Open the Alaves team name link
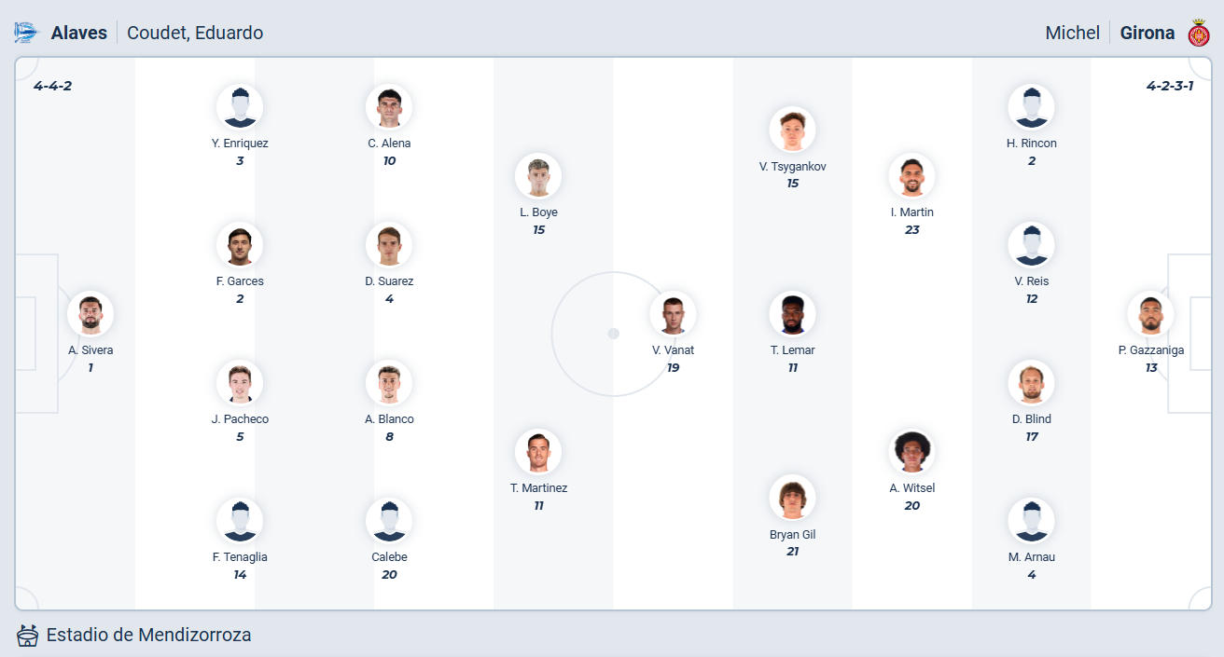 click(78, 33)
